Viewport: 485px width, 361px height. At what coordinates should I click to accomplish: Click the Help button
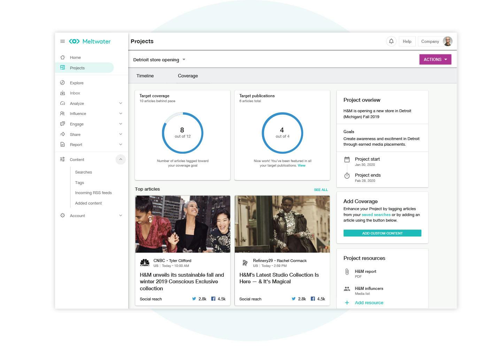click(x=407, y=41)
